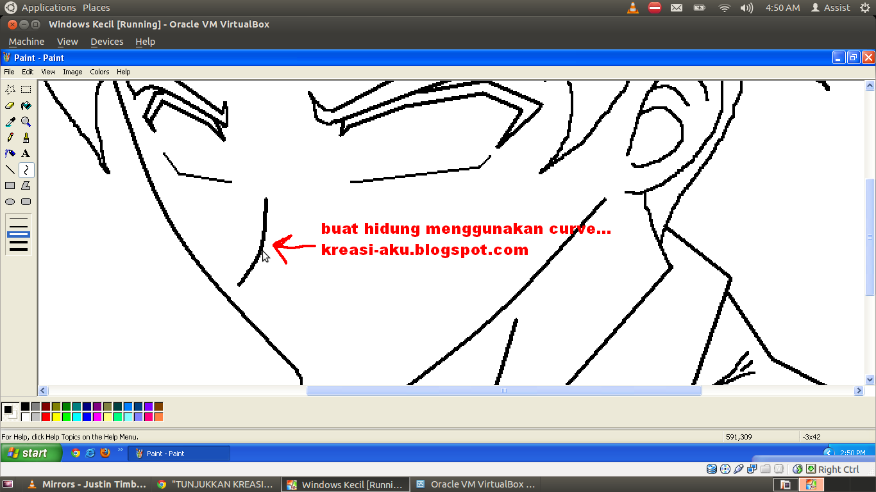Screen dimensions: 876x492
Task: Select the Magnifier tool
Action: (x=26, y=122)
